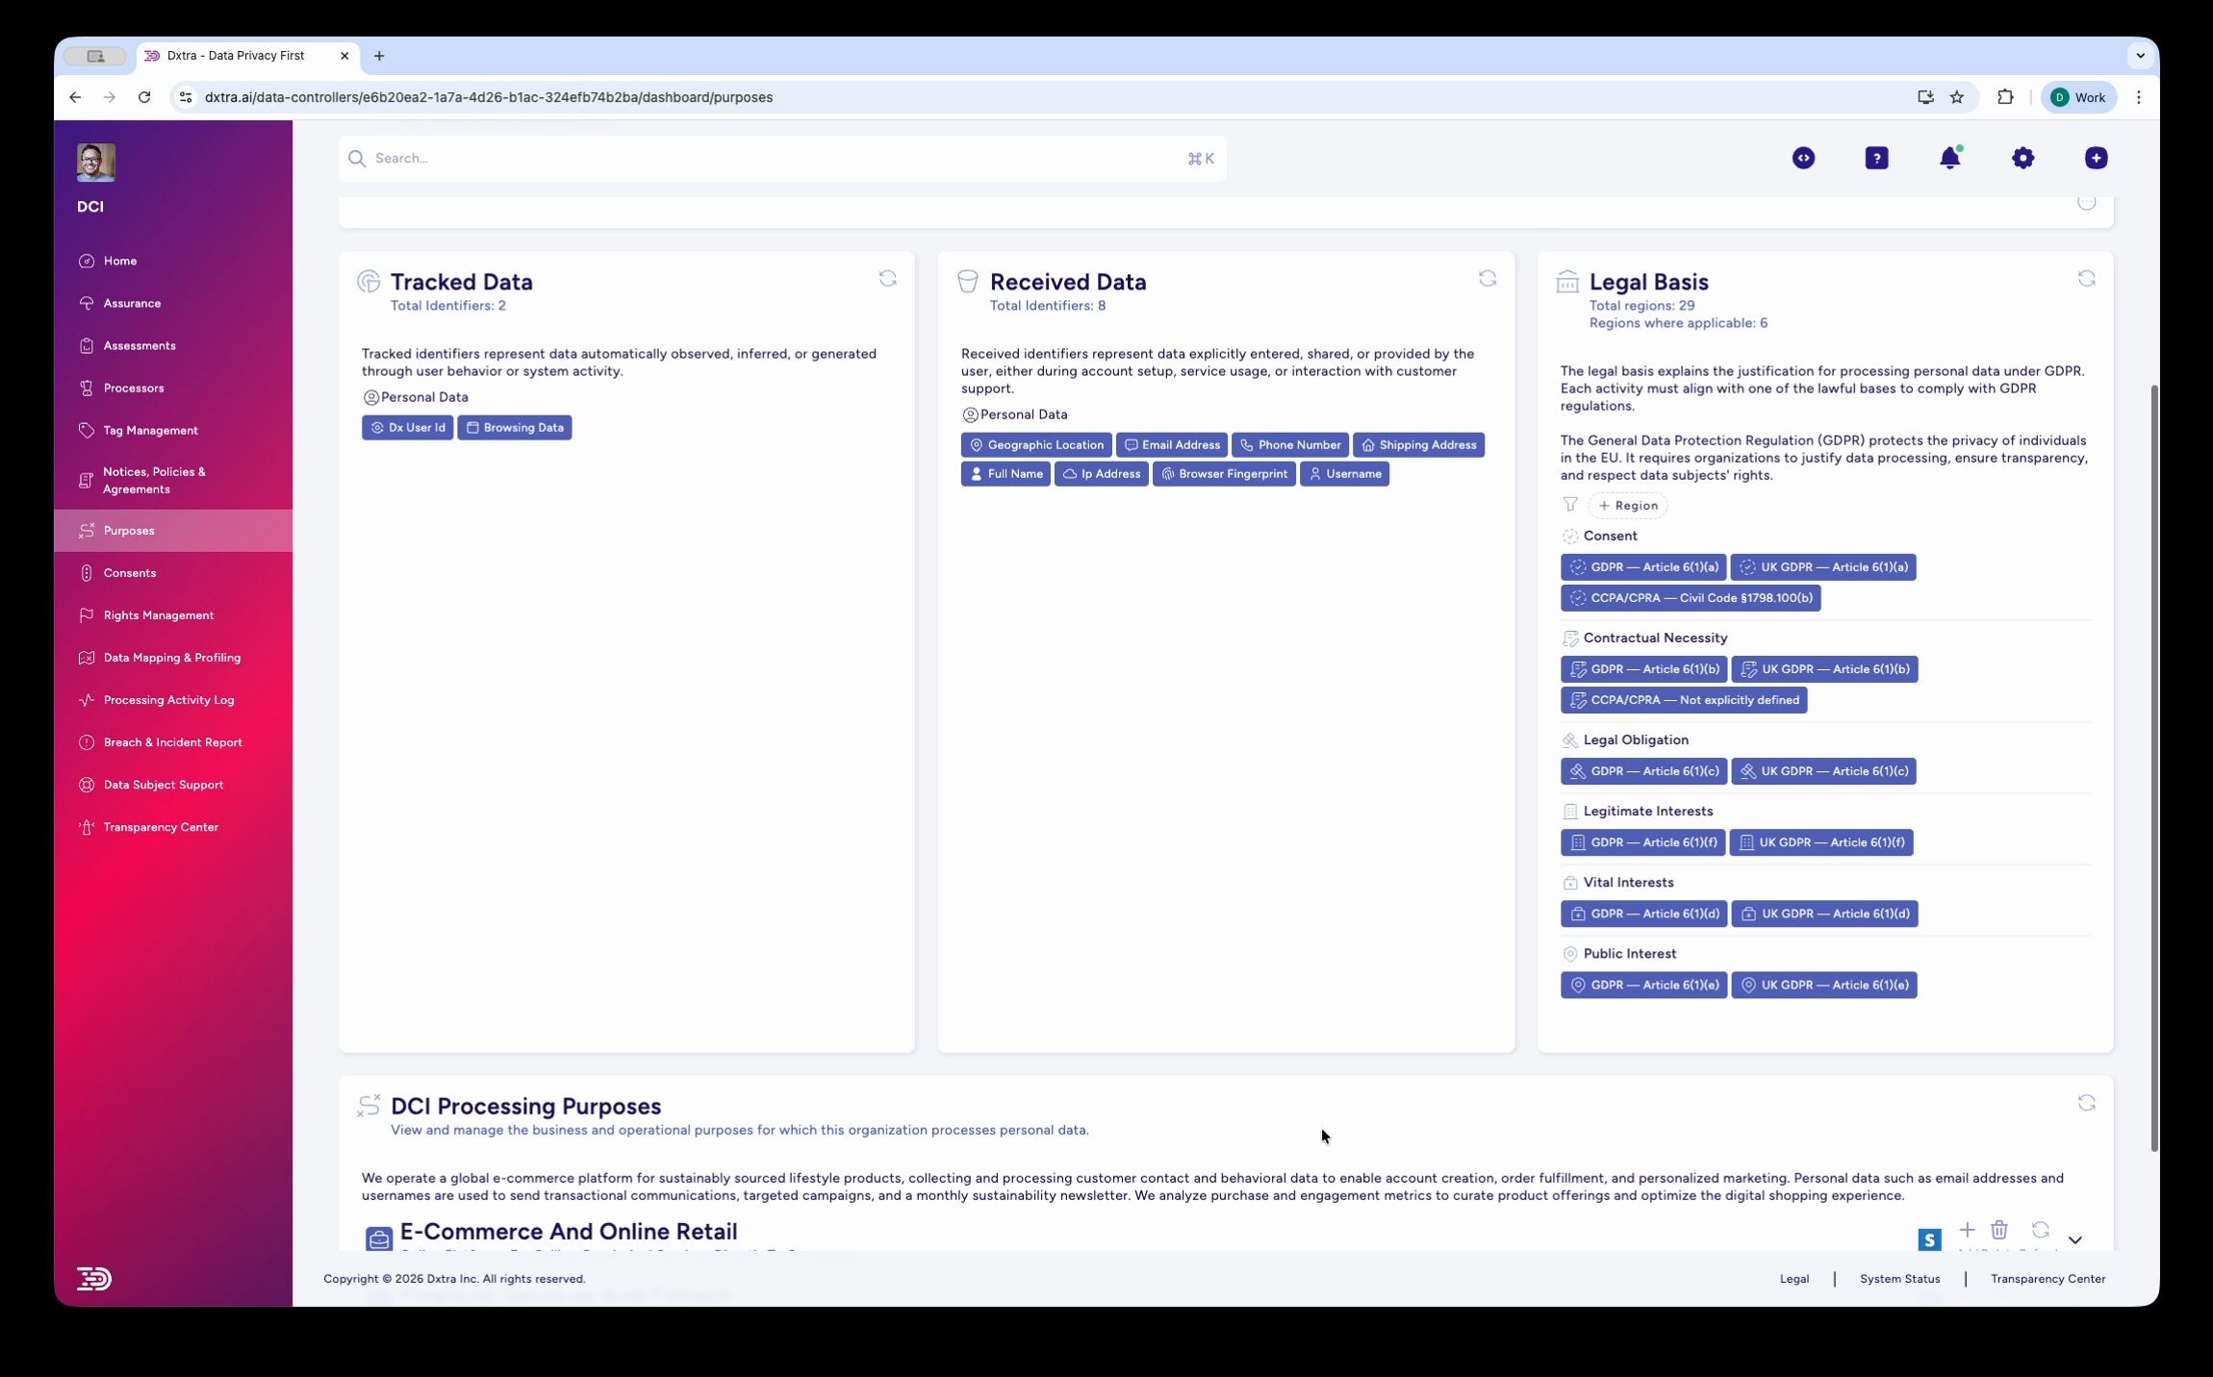Click the + Region button
The height and width of the screenshot is (1377, 2213).
(x=1628, y=505)
